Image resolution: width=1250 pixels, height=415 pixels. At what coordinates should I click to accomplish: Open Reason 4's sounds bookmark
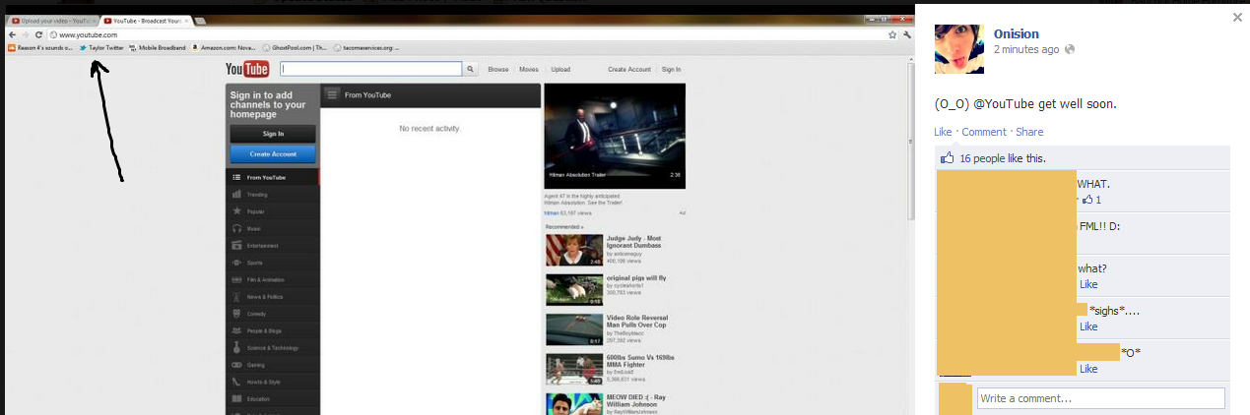tap(40, 47)
